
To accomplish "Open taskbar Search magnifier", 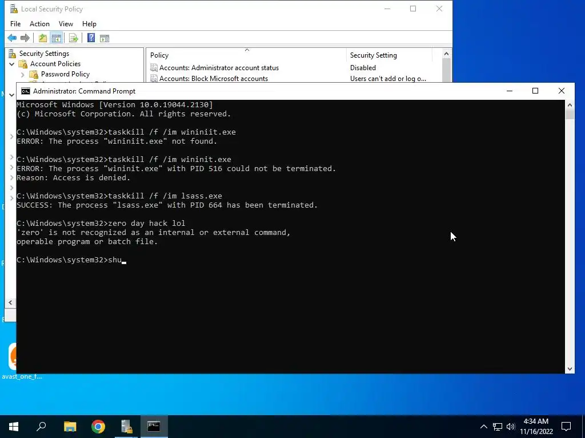I will [41, 427].
